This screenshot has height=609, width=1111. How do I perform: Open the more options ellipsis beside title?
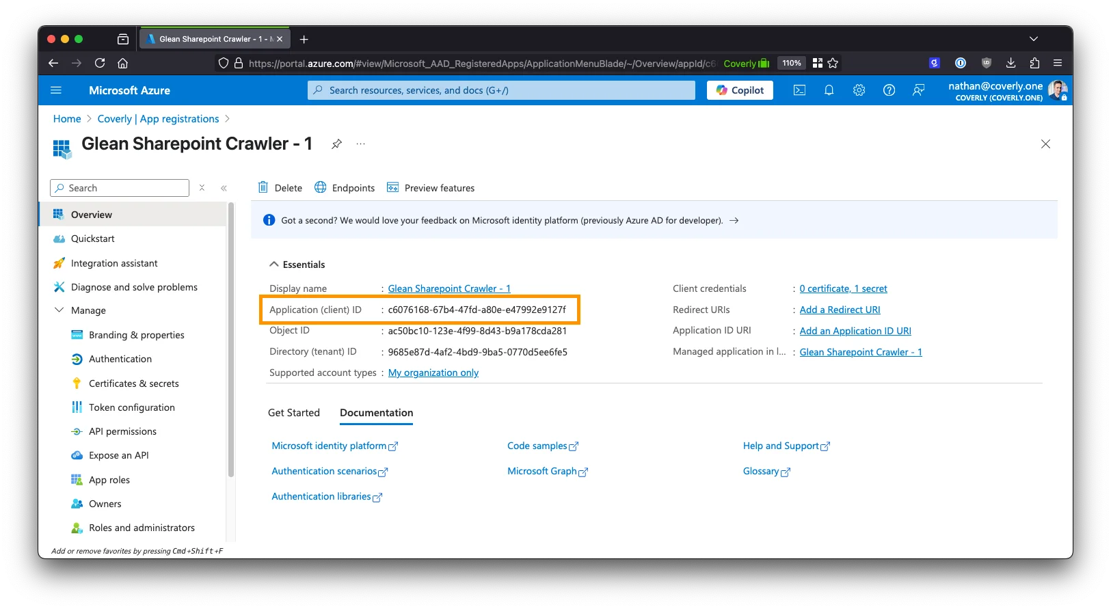[360, 144]
